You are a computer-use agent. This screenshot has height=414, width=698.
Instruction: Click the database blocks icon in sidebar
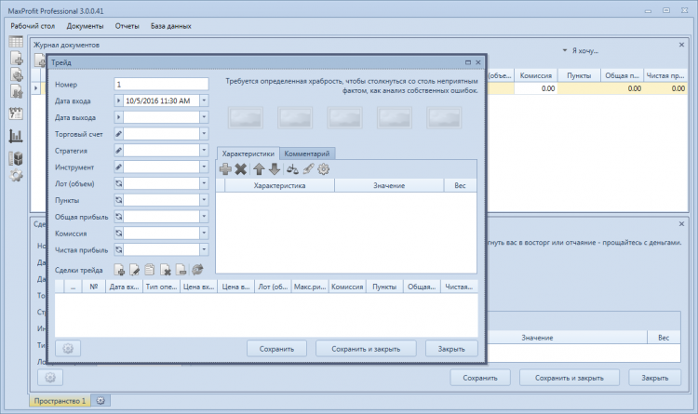pyautogui.click(x=16, y=158)
